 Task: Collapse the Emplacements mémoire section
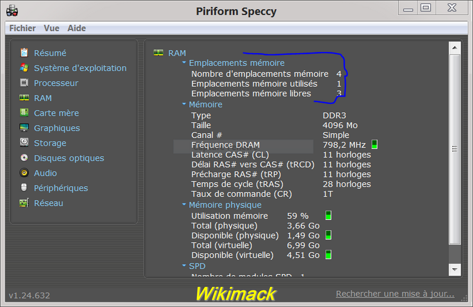(x=184, y=62)
